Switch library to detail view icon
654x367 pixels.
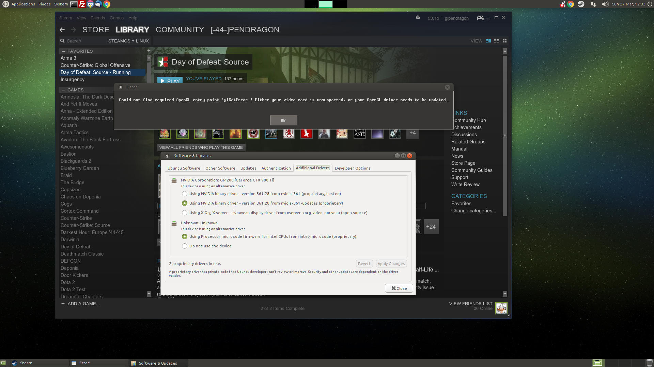point(488,41)
